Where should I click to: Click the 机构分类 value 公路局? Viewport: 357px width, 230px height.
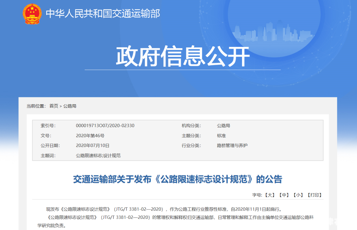pos(223,126)
